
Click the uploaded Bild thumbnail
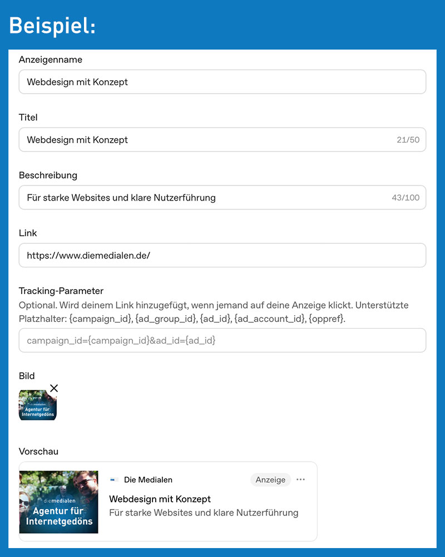[38, 405]
